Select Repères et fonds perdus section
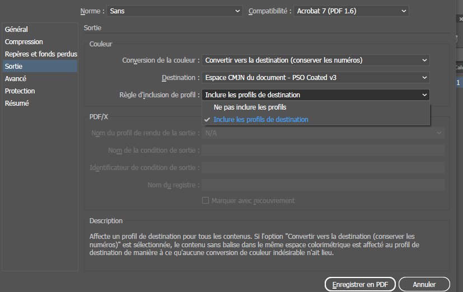 pos(40,54)
